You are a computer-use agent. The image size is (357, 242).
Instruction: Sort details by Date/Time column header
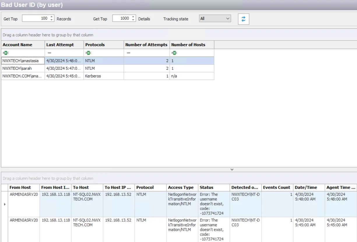(309, 187)
